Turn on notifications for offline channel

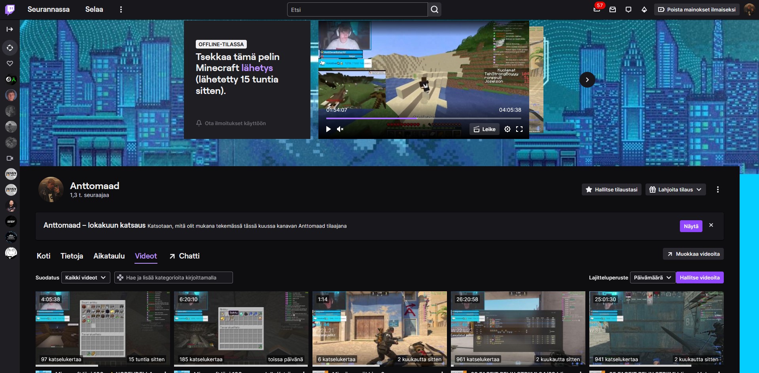point(231,123)
